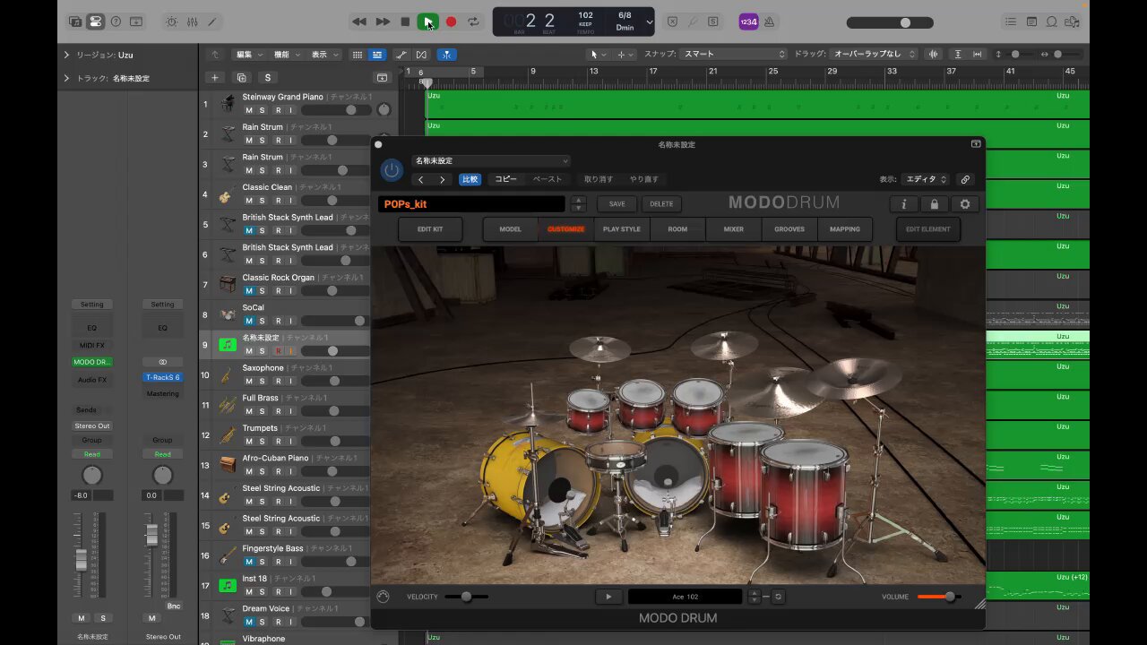
Task: Toggle the Inspector panel button
Action: 96,21
